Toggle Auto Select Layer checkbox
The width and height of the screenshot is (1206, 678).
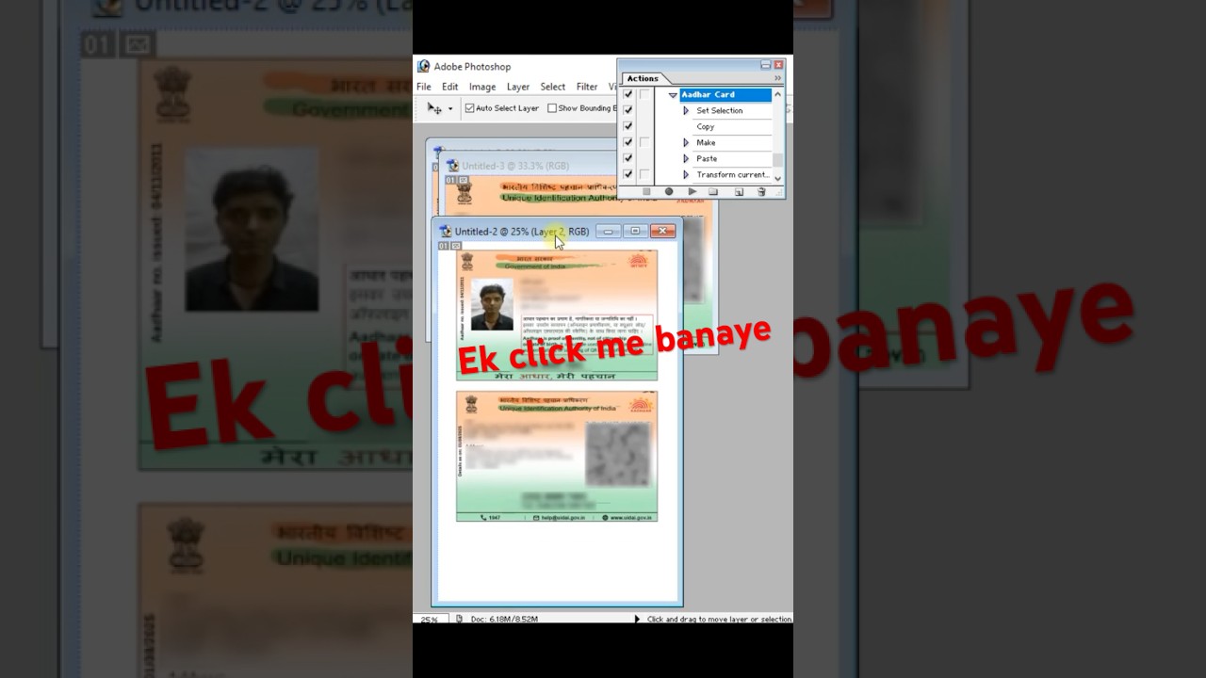click(x=469, y=108)
